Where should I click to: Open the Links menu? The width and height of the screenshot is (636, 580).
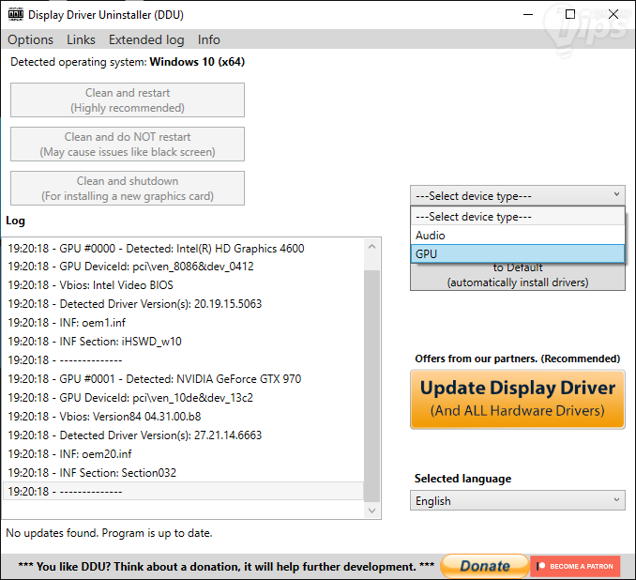tap(81, 39)
